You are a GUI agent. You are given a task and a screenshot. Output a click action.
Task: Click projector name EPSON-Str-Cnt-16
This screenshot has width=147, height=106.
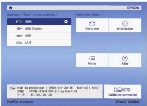[61, 88]
